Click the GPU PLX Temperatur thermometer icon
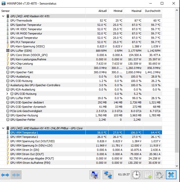The image size is (180, 182). (x=8, y=42)
